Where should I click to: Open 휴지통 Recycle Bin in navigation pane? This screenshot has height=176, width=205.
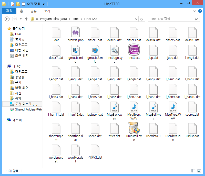pos(20,39)
